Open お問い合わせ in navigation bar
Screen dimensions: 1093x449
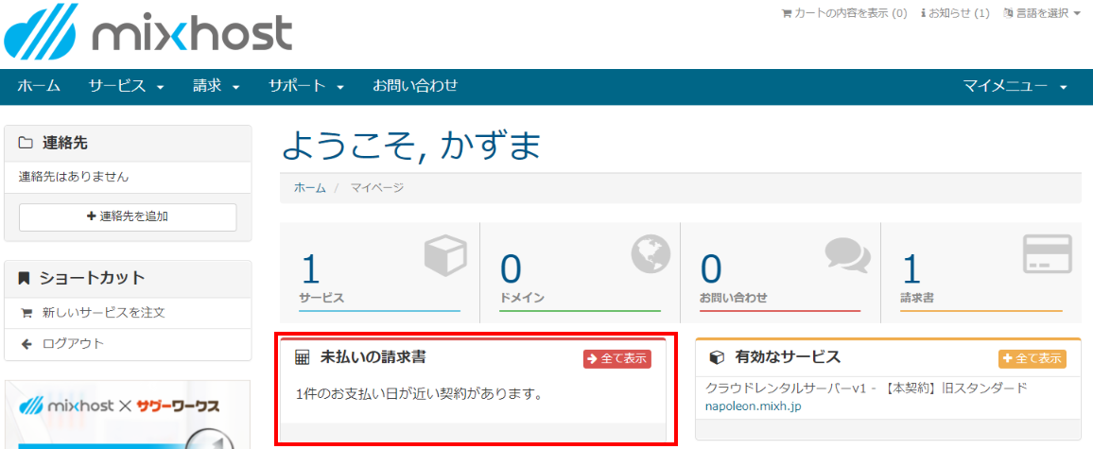point(415,86)
